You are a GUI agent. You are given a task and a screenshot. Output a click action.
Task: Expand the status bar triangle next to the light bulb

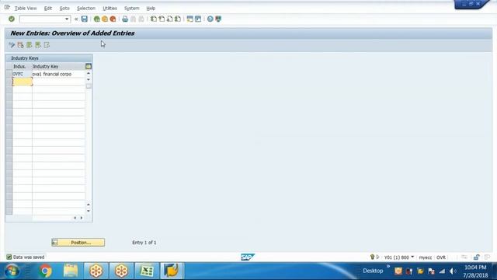click(377, 257)
